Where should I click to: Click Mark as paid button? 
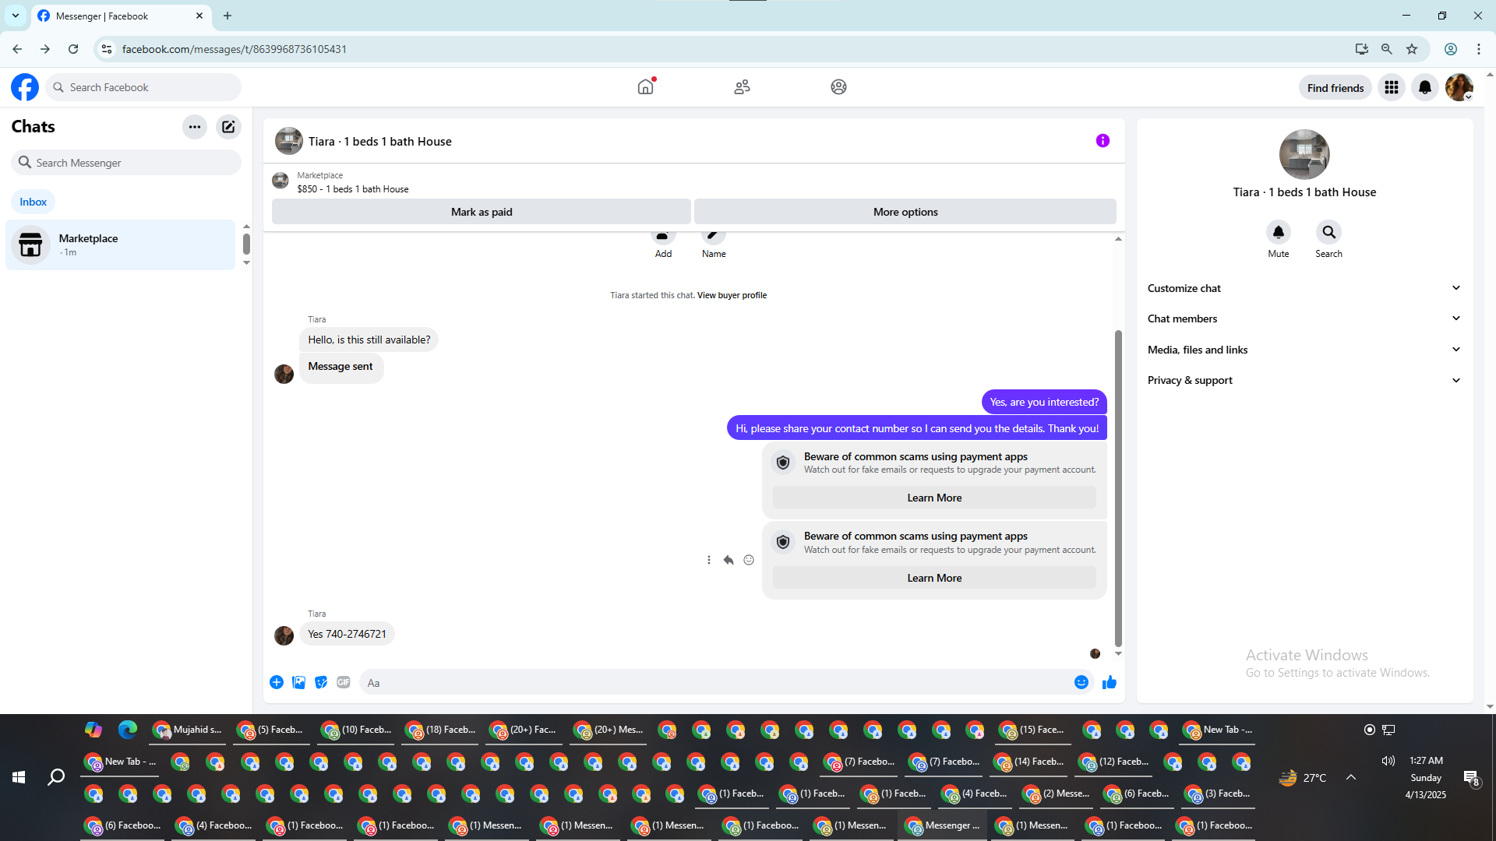[482, 212]
